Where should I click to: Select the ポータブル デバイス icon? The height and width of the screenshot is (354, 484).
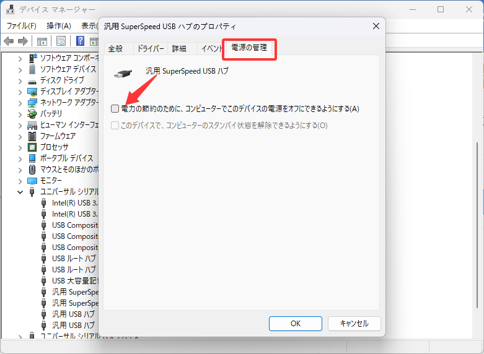click(32, 158)
